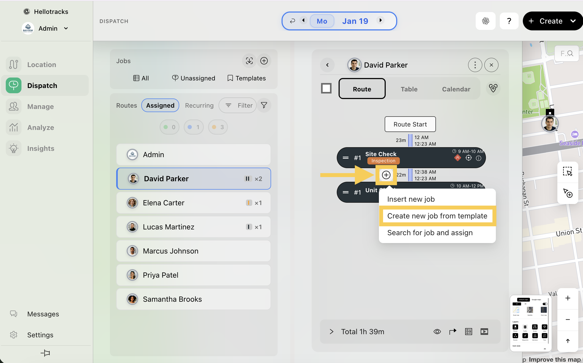This screenshot has height=363, width=583.
Task: Click the add job plus icon beside Jobs
Action: coord(264,61)
